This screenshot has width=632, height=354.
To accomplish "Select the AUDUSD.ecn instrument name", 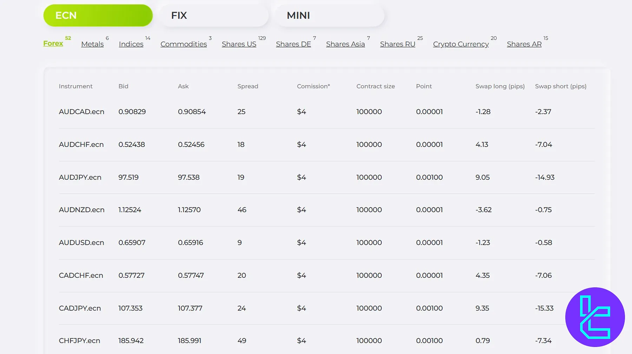I will pyautogui.click(x=81, y=242).
